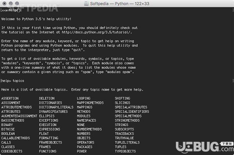Select the BOOLEAN topic
The height and width of the screenshot is (155, 234).
[8, 134]
